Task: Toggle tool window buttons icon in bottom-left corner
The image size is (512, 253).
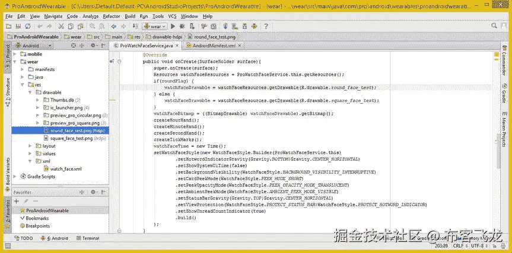Action: [8, 246]
